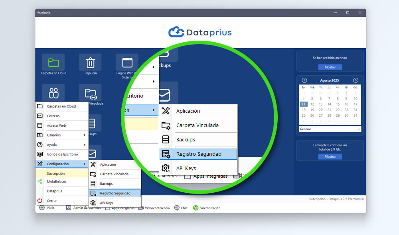Expand the Usuarios submenu arrow
This screenshot has height=235, width=399.
(x=85, y=135)
